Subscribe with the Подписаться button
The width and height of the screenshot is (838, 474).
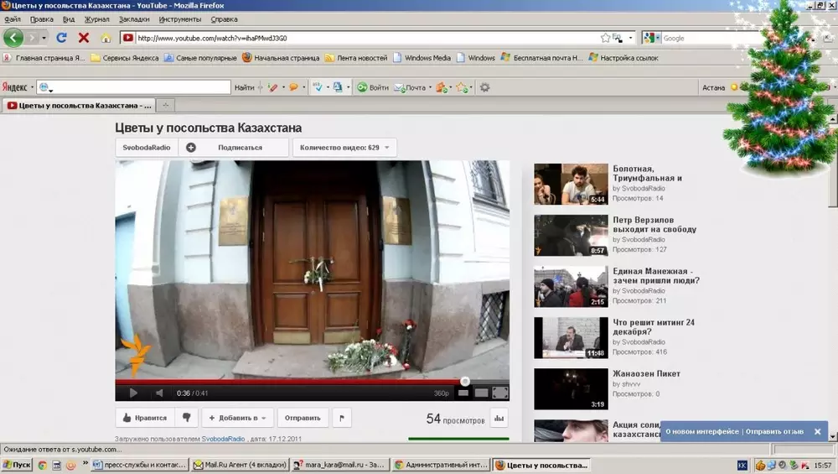(240, 148)
